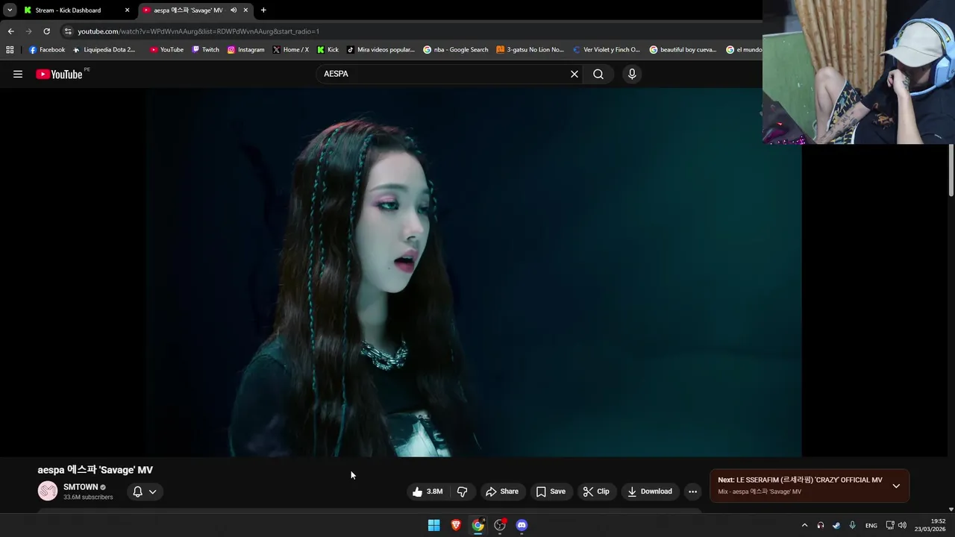Open the Liquipedia Dota 2 bookmark
The image size is (955, 537).
104,50
